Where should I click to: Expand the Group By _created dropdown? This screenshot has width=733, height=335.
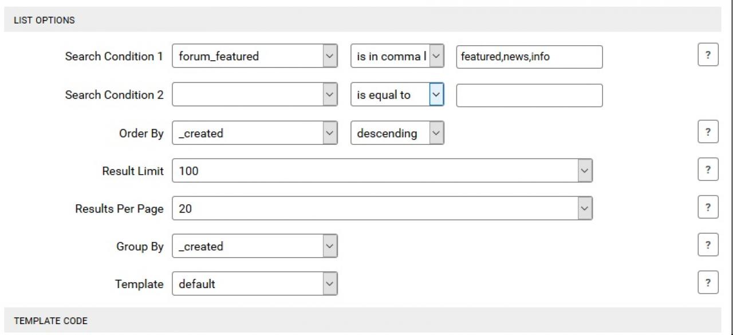(x=254, y=246)
